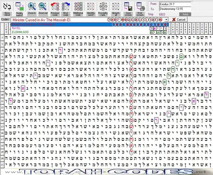Click the Zoom-out magnifier icon
Image resolution: width=213 pixels, height=175 pixels.
43,6
